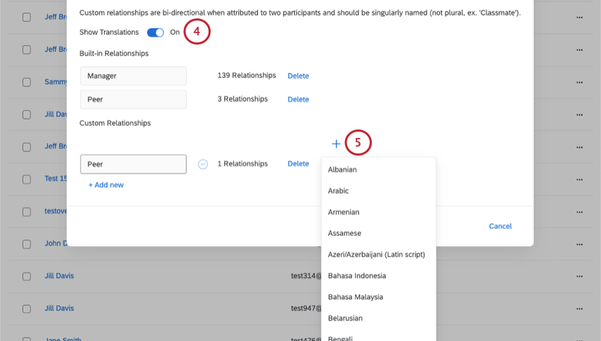
Task: Open the three-dot menu in the top row
Action: click(580, 17)
